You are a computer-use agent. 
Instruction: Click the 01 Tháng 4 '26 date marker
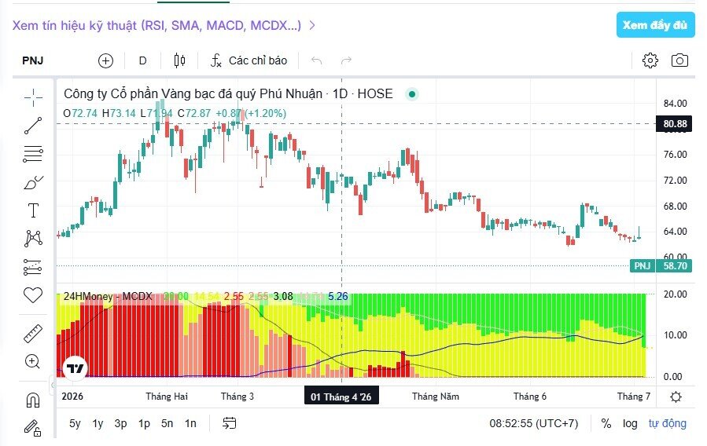click(341, 397)
